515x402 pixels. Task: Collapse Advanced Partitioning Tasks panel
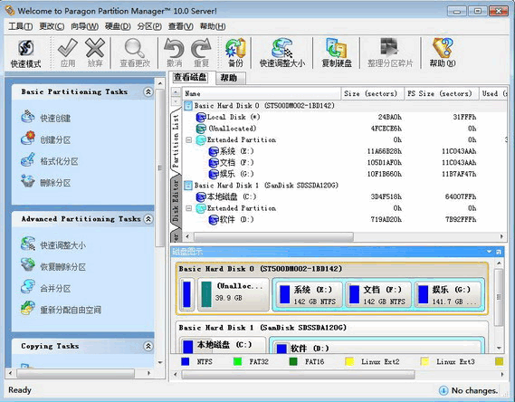(148, 219)
